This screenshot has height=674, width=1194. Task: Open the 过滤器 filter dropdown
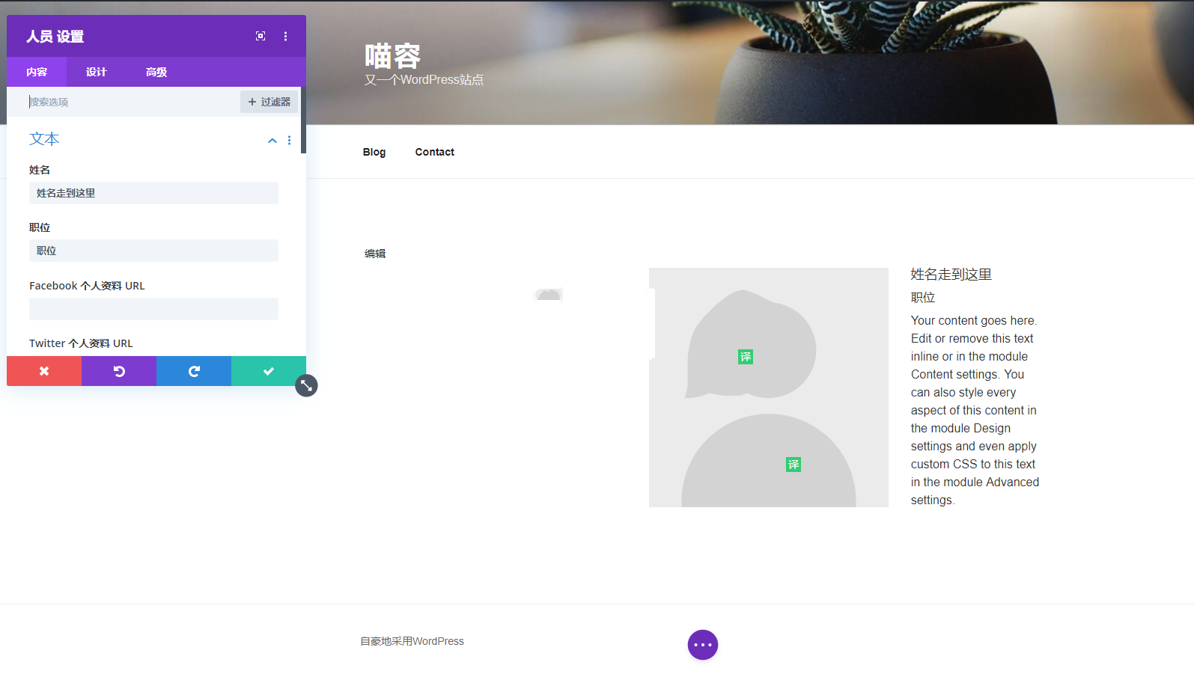pos(269,102)
